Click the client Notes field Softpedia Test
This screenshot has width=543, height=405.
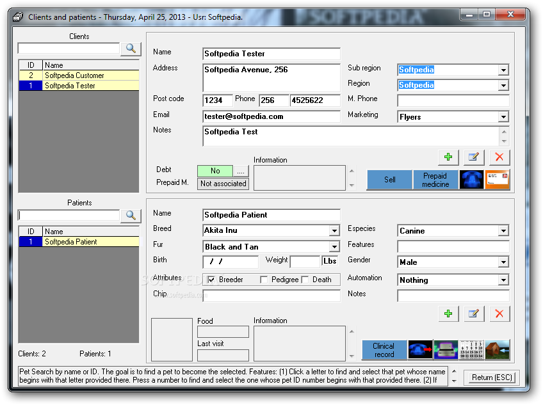coord(350,136)
